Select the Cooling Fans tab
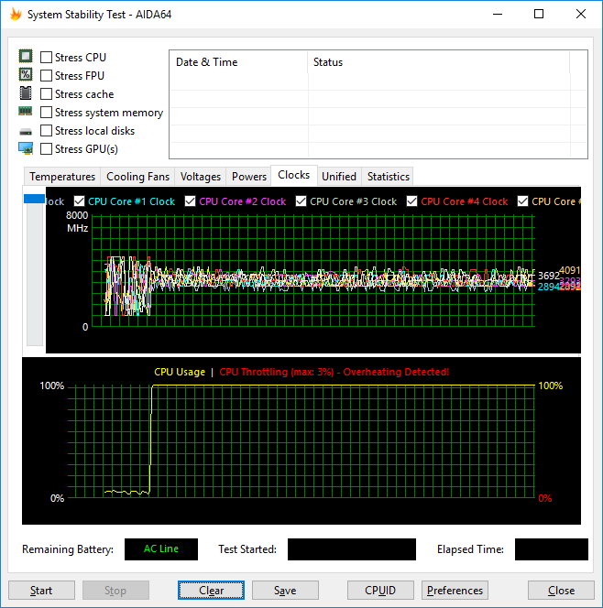Image resolution: width=603 pixels, height=608 pixels. [137, 177]
